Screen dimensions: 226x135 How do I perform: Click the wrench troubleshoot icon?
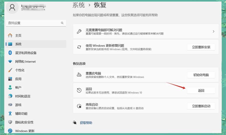pos(79,31)
